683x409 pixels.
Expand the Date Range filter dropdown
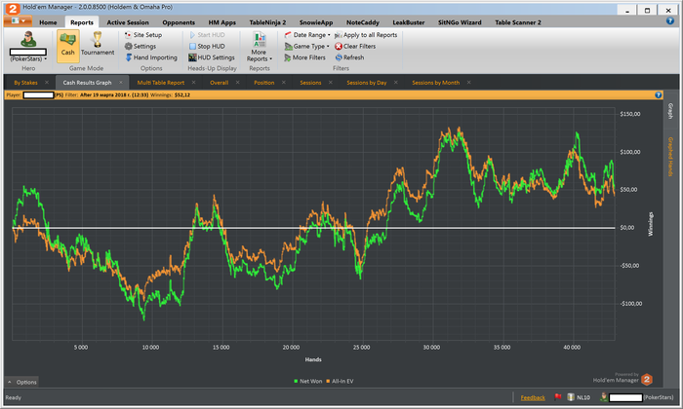[310, 34]
